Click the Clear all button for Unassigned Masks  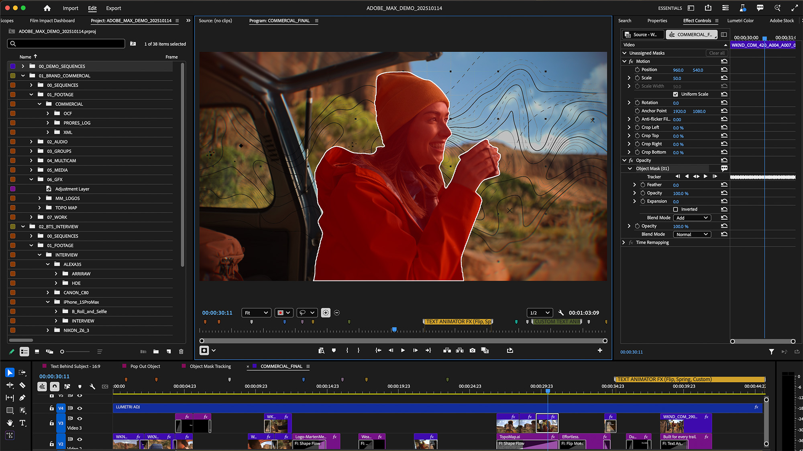pos(717,53)
